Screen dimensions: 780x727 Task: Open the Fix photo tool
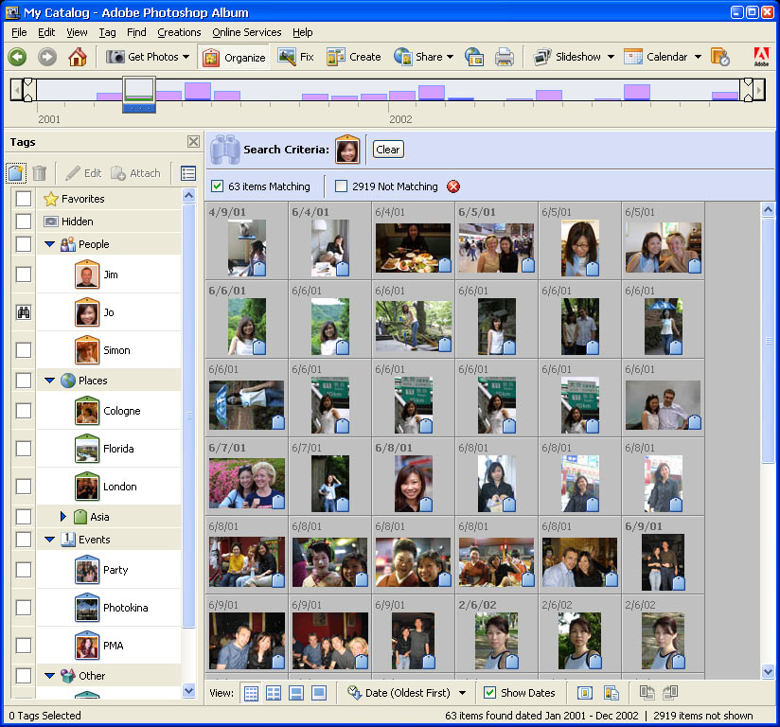tap(296, 57)
